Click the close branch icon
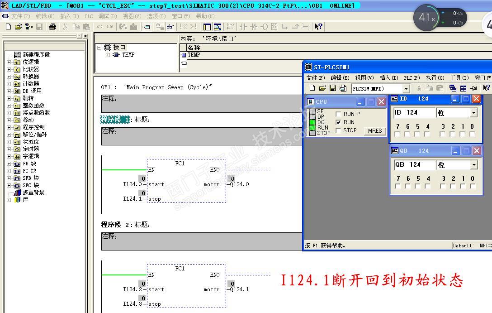This screenshot has height=313, width=492. click(x=295, y=27)
